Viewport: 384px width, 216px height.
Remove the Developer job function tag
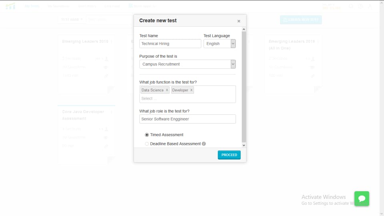(x=191, y=90)
